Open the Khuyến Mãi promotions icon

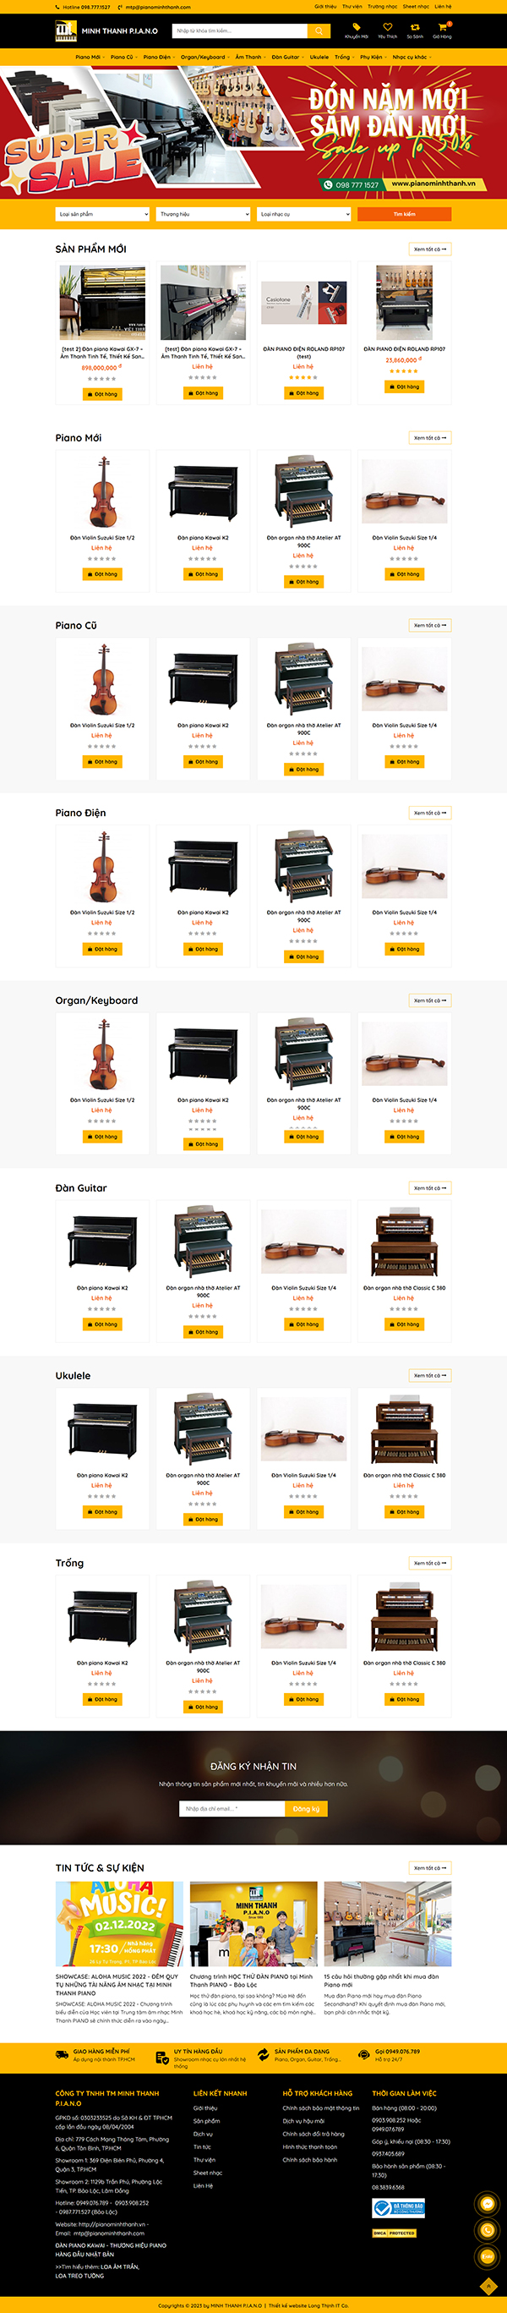click(x=357, y=30)
